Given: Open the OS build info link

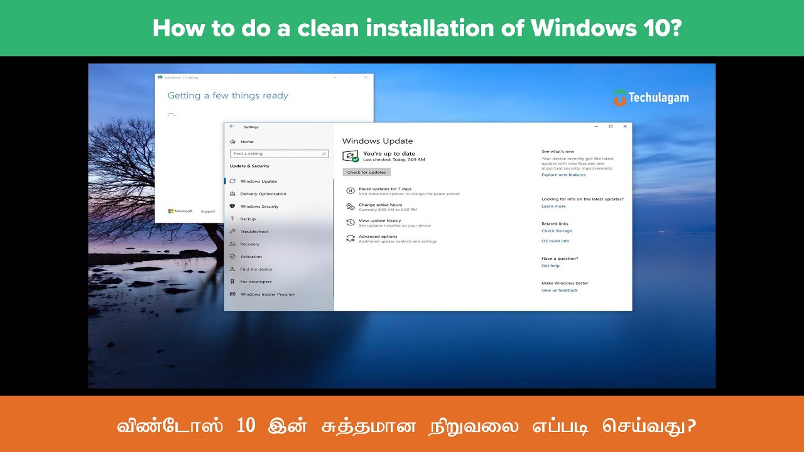Looking at the screenshot, I should (555, 241).
